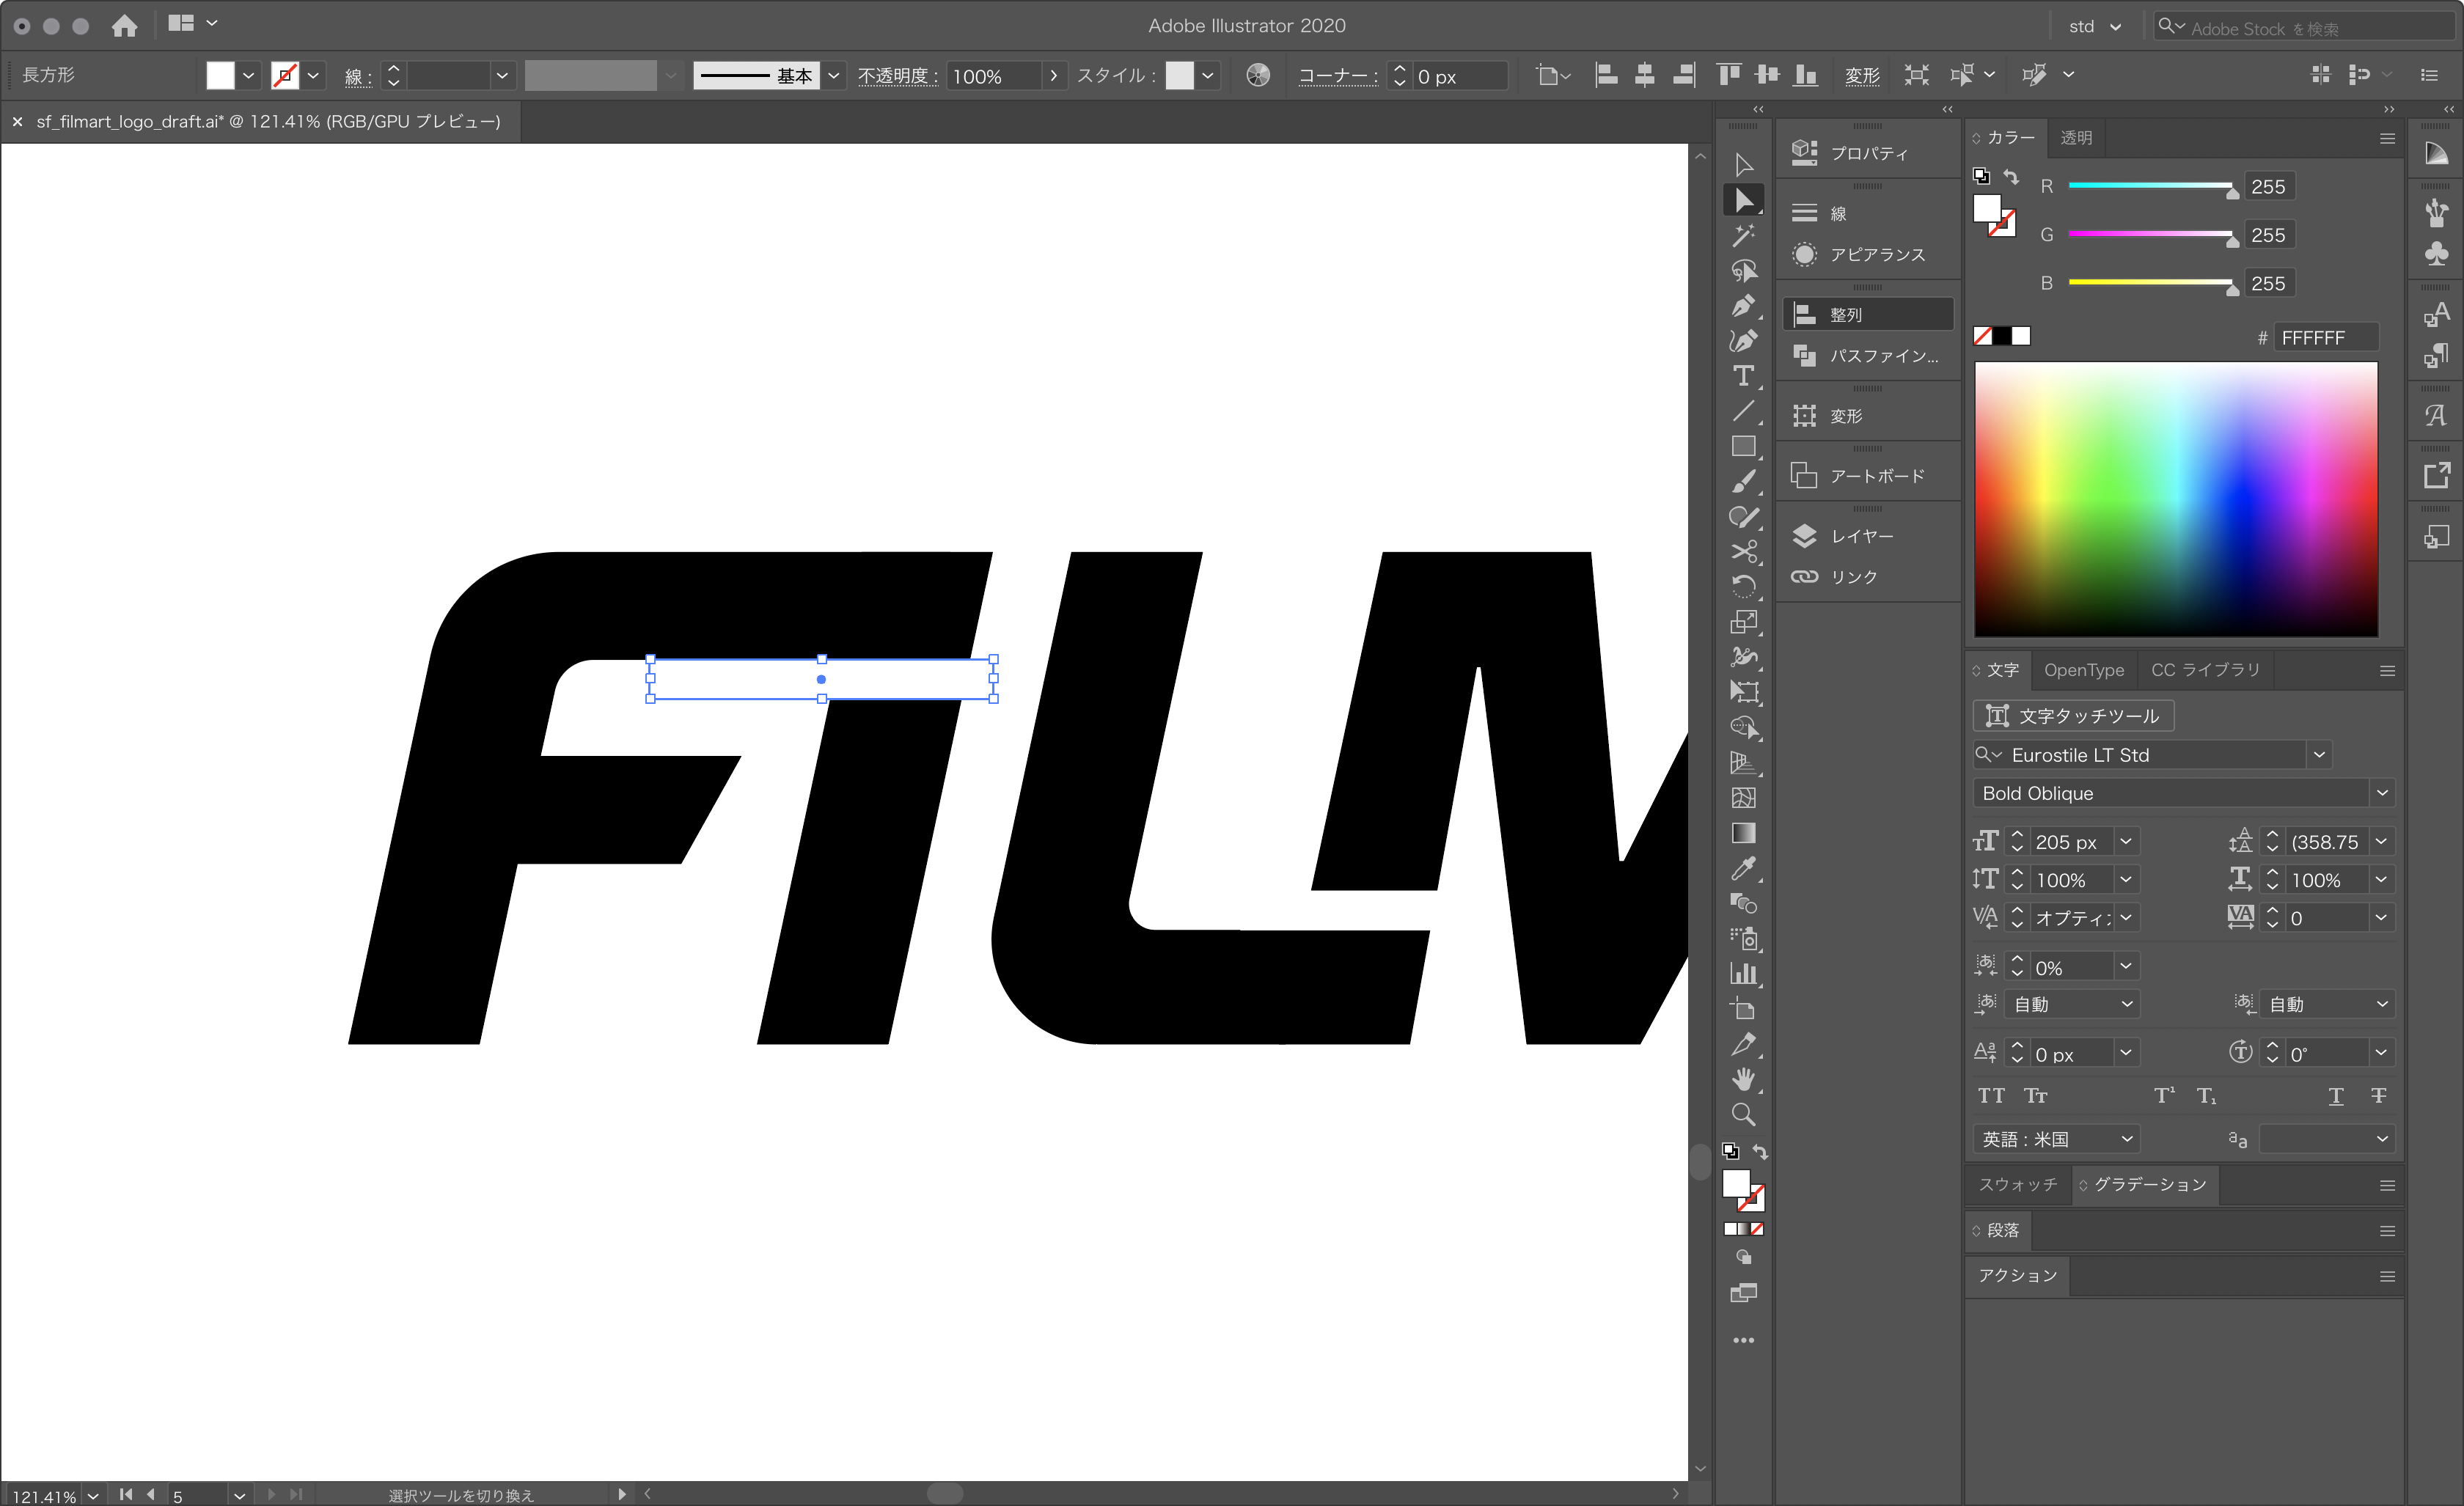This screenshot has height=1506, width=2464.
Task: Toggle Small Caps text style
Action: click(x=2035, y=1096)
